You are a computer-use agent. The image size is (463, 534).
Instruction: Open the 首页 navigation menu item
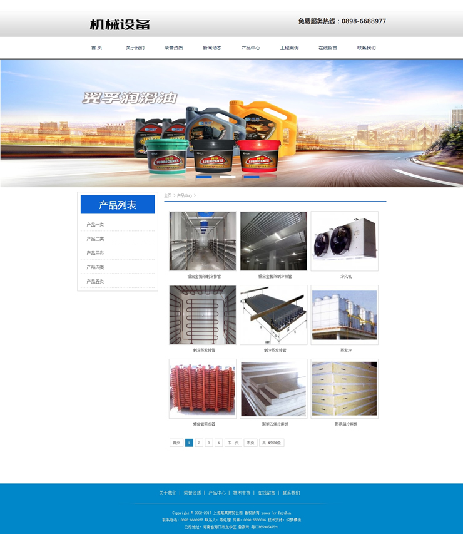(x=96, y=48)
